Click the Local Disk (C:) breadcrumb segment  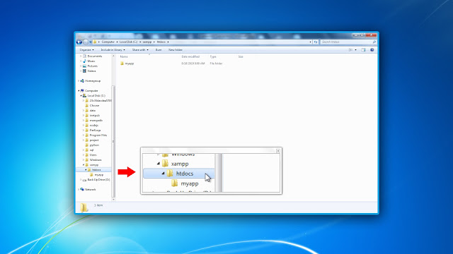pyautogui.click(x=128, y=42)
